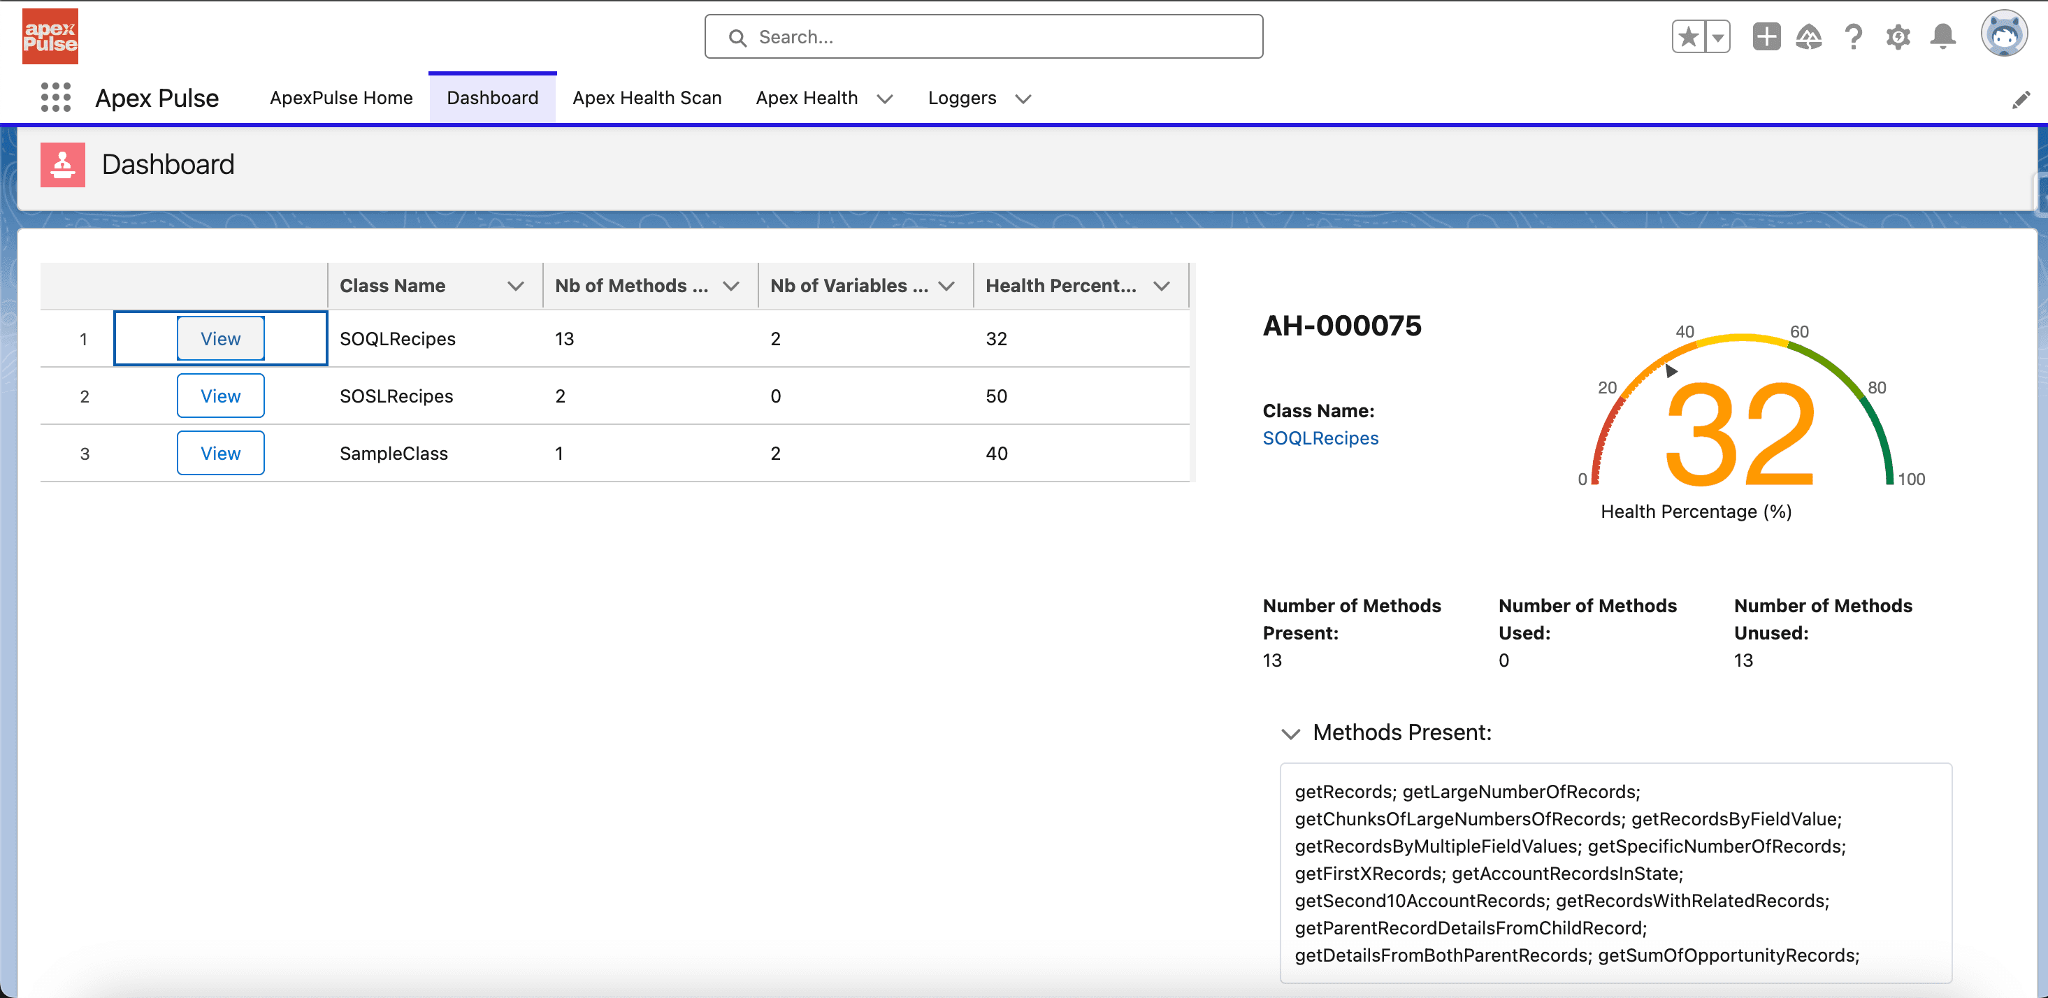Edit navigation bar with pencil icon
2048x998 pixels.
(2021, 99)
